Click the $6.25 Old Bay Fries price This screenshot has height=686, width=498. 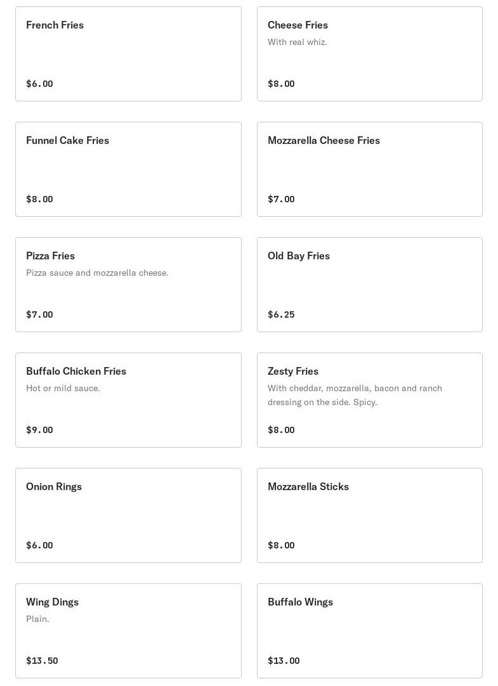pos(281,314)
